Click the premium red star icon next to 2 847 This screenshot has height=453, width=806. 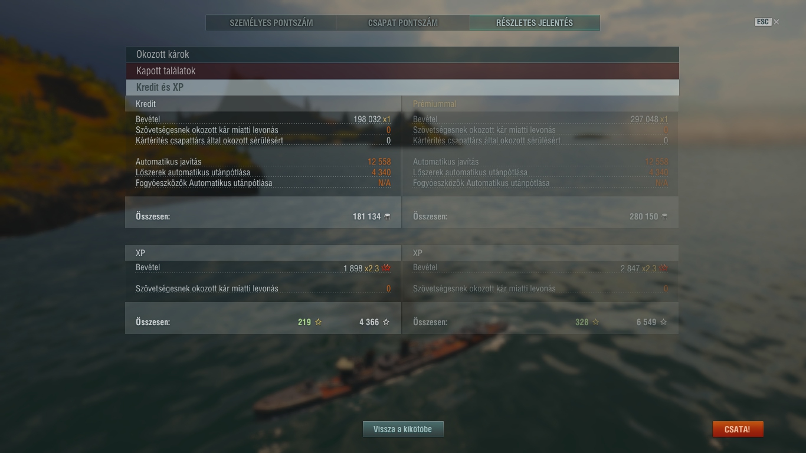[x=664, y=268]
